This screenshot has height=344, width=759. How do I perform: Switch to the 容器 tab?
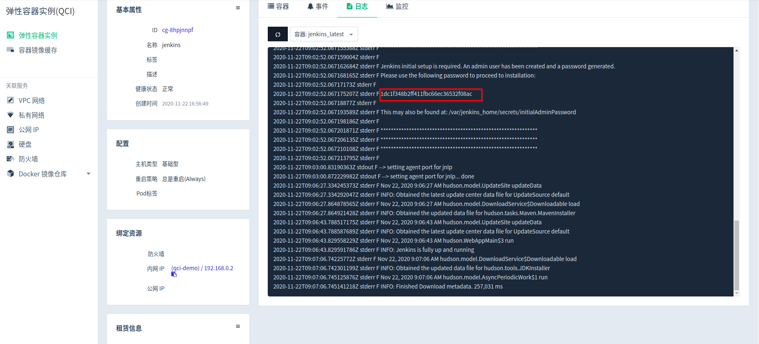[278, 7]
